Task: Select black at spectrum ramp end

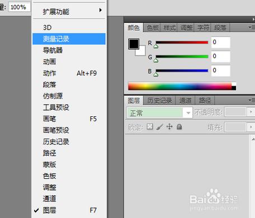Action: tap(234, 88)
